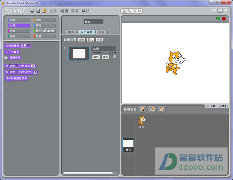Select the 画笔 block category
This screenshot has width=233, height=180.
19,36
